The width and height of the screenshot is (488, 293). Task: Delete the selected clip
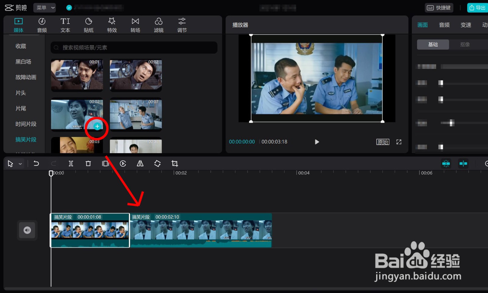click(88, 164)
